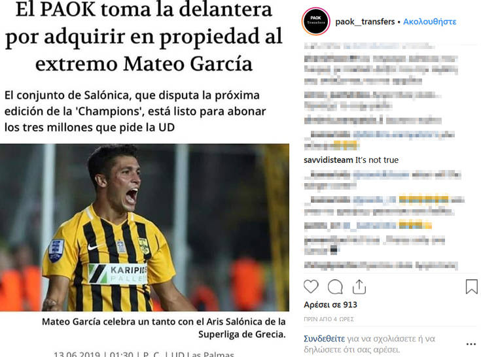Click the photo caption about Aris Salónica
Image resolution: width=481 pixels, height=357 pixels.
pos(164,328)
